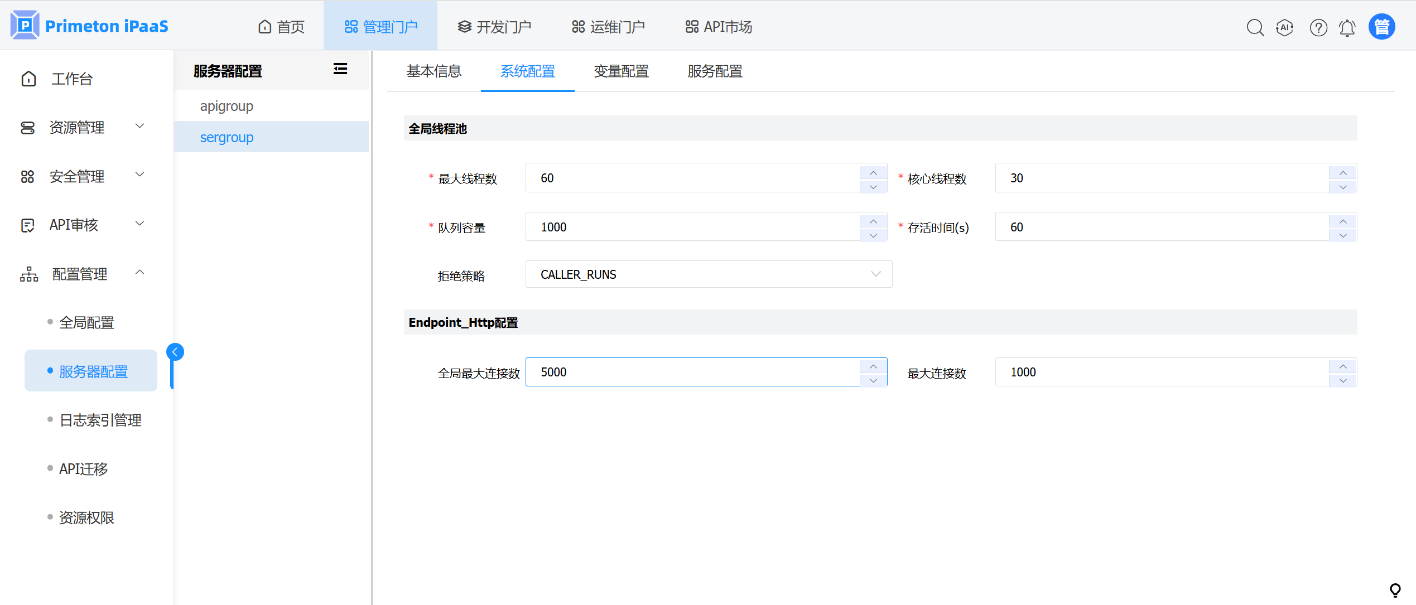Image resolution: width=1416 pixels, height=605 pixels.
Task: Increase 队列容量 using the up stepper
Action: 873,221
